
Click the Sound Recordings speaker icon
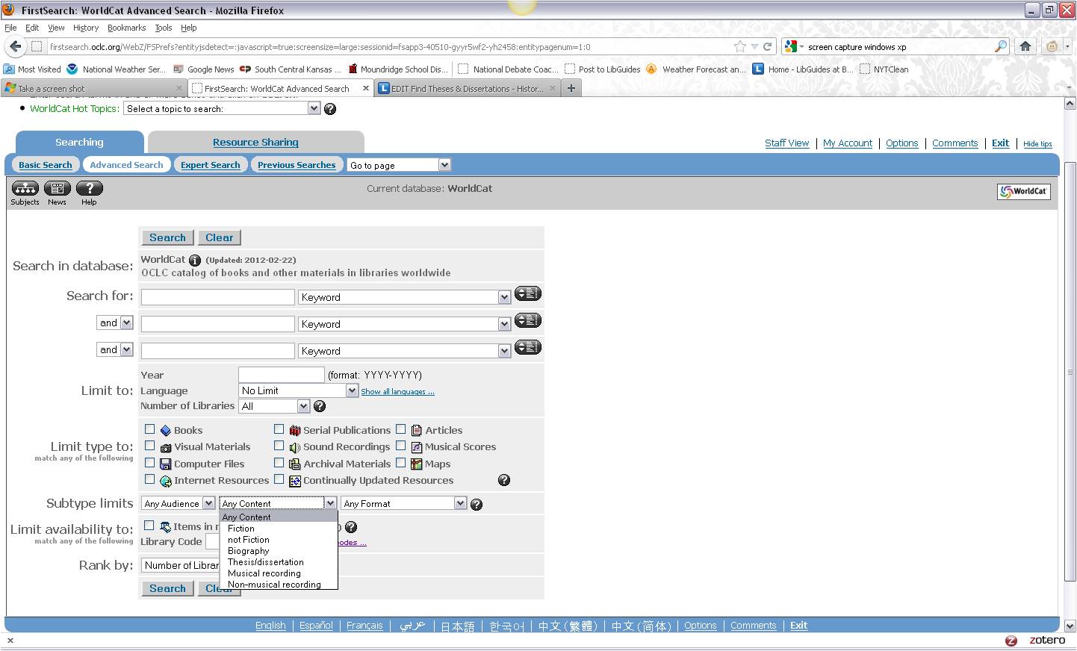pyautogui.click(x=295, y=448)
